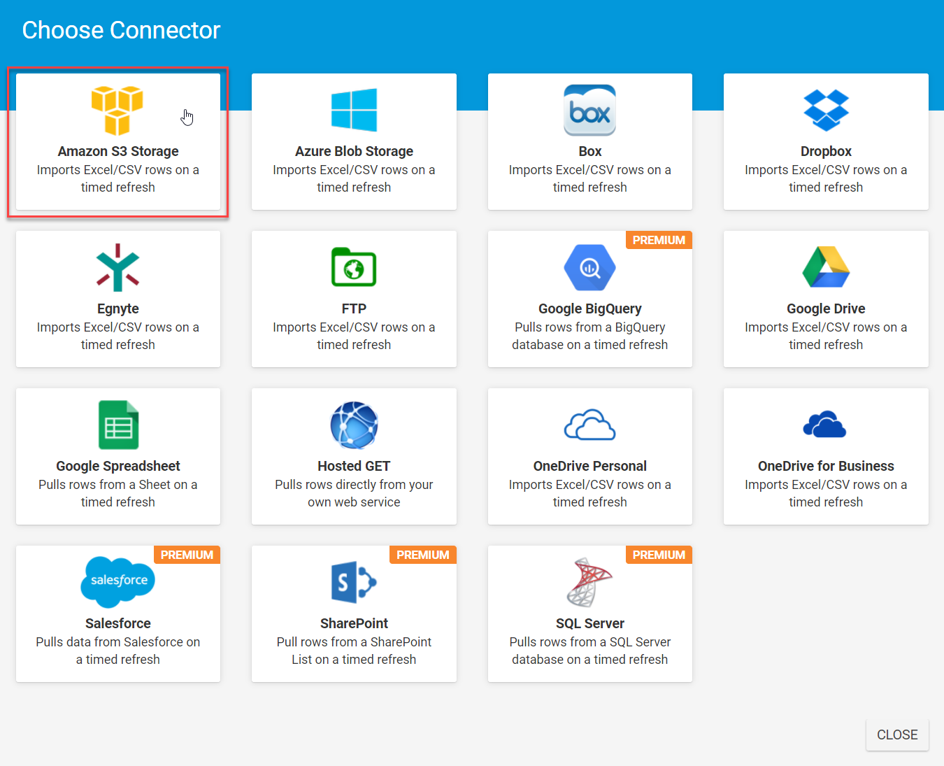Click the Box logo icon

(x=589, y=110)
